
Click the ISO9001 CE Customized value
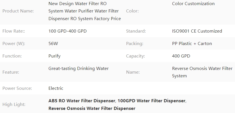pyautogui.click(x=197, y=31)
